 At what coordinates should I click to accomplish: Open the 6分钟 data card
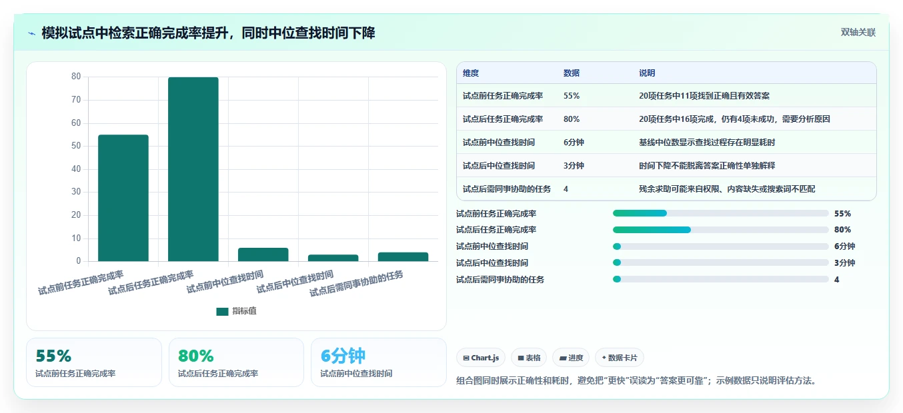click(378, 362)
